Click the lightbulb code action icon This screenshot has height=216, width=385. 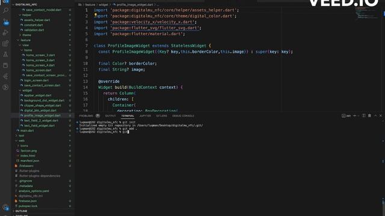pyautogui.click(x=96, y=15)
